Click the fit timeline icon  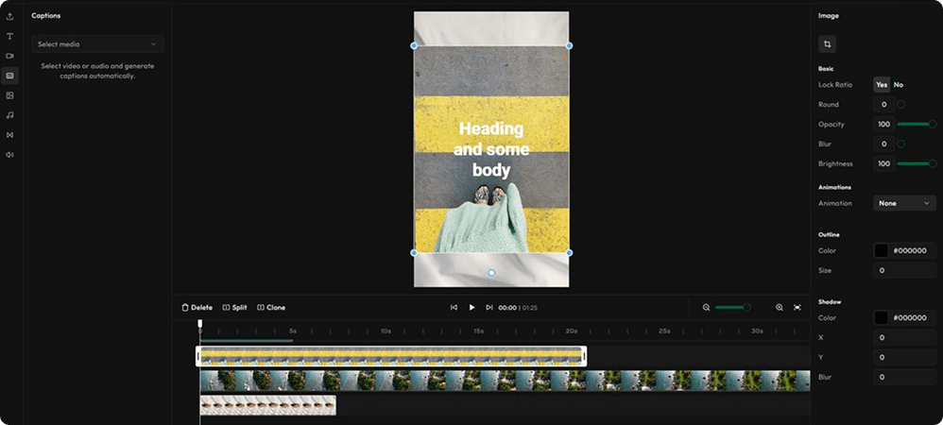click(797, 307)
